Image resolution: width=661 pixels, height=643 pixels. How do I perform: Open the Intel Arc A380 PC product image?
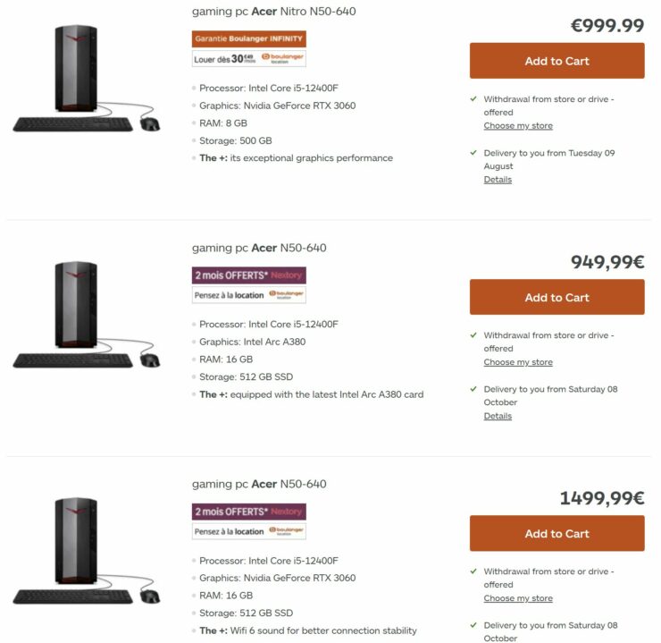click(87, 315)
